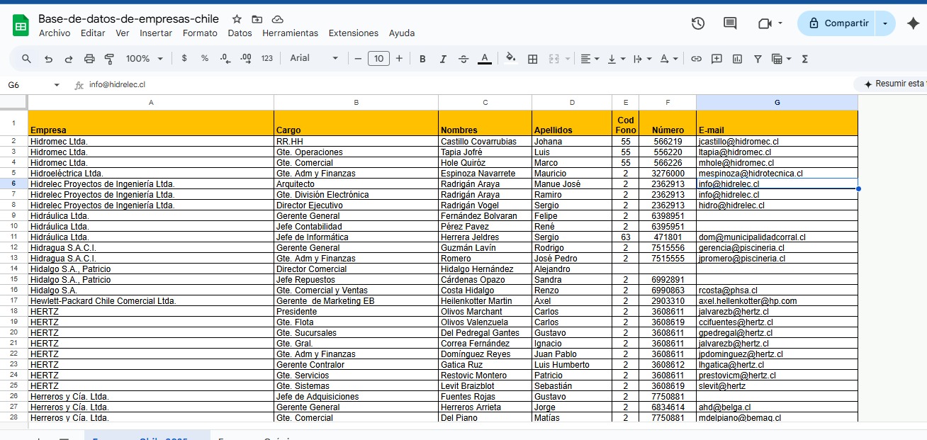View cloud save status
The image size is (927, 440).
pyautogui.click(x=277, y=19)
